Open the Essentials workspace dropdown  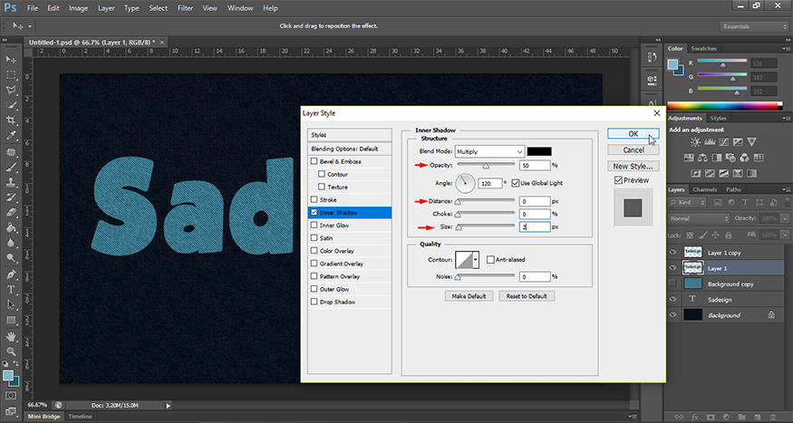point(753,26)
